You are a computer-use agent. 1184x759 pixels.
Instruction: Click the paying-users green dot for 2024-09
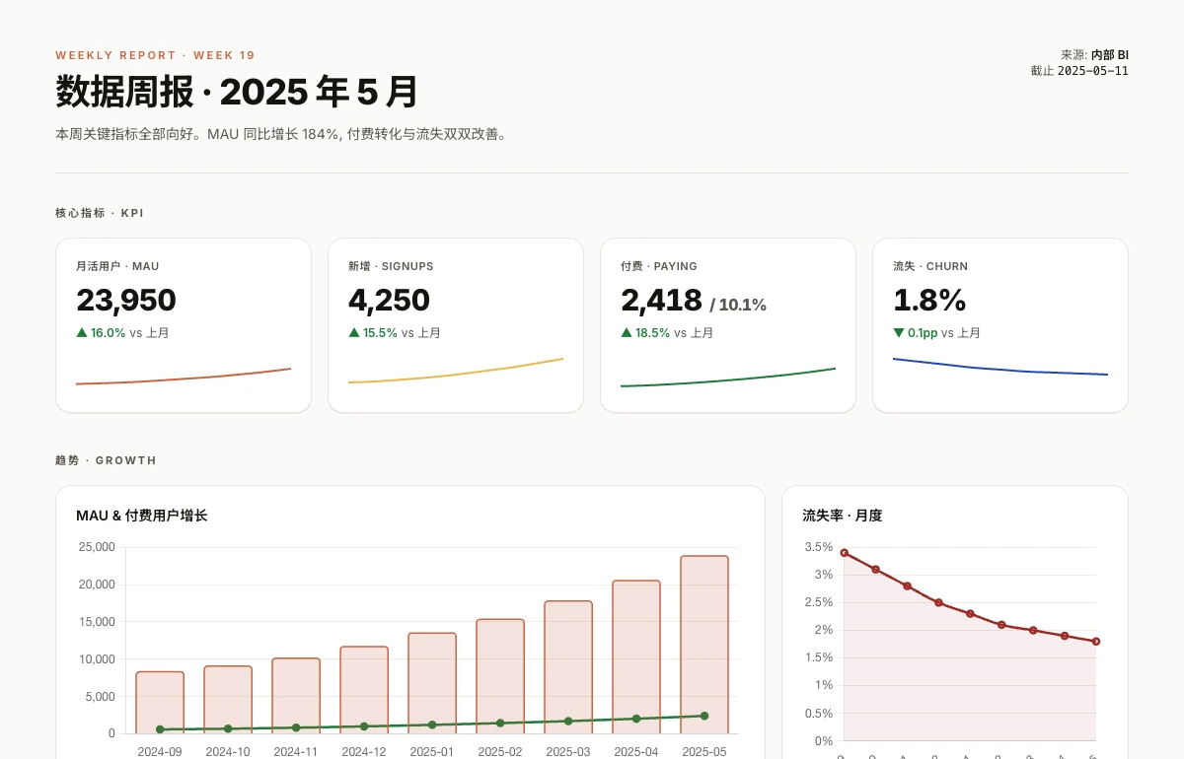pyautogui.click(x=160, y=729)
